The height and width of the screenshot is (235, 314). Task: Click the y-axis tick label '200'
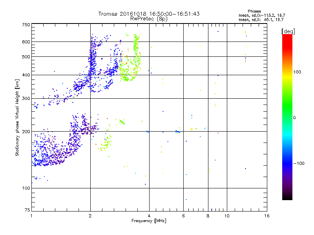click(26, 132)
